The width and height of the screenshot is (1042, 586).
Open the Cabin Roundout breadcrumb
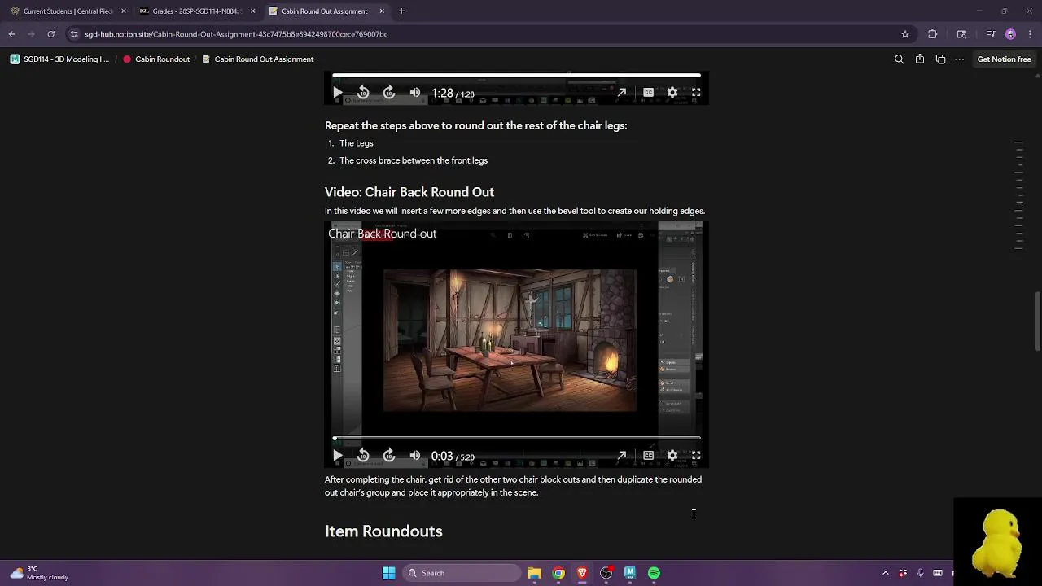pyautogui.click(x=156, y=59)
